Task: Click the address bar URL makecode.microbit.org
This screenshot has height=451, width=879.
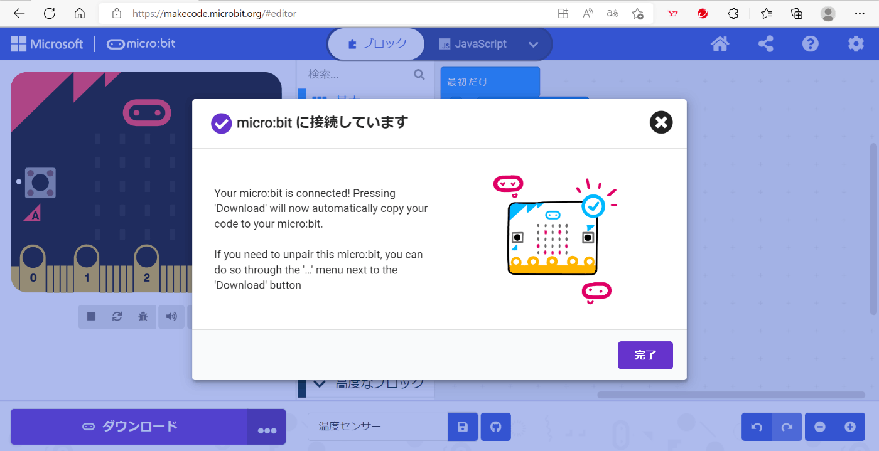Action: click(214, 13)
